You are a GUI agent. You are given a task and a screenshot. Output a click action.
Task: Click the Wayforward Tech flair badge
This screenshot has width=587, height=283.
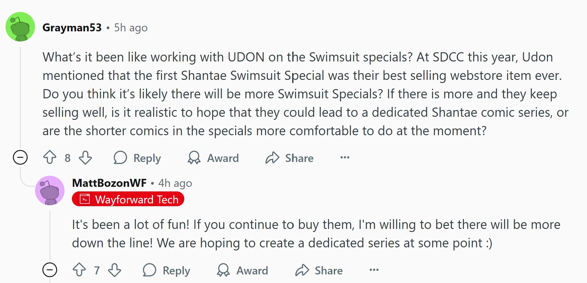(128, 199)
